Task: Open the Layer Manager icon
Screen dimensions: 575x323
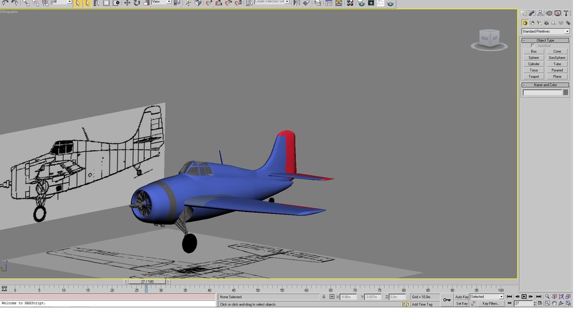Action: click(318, 3)
